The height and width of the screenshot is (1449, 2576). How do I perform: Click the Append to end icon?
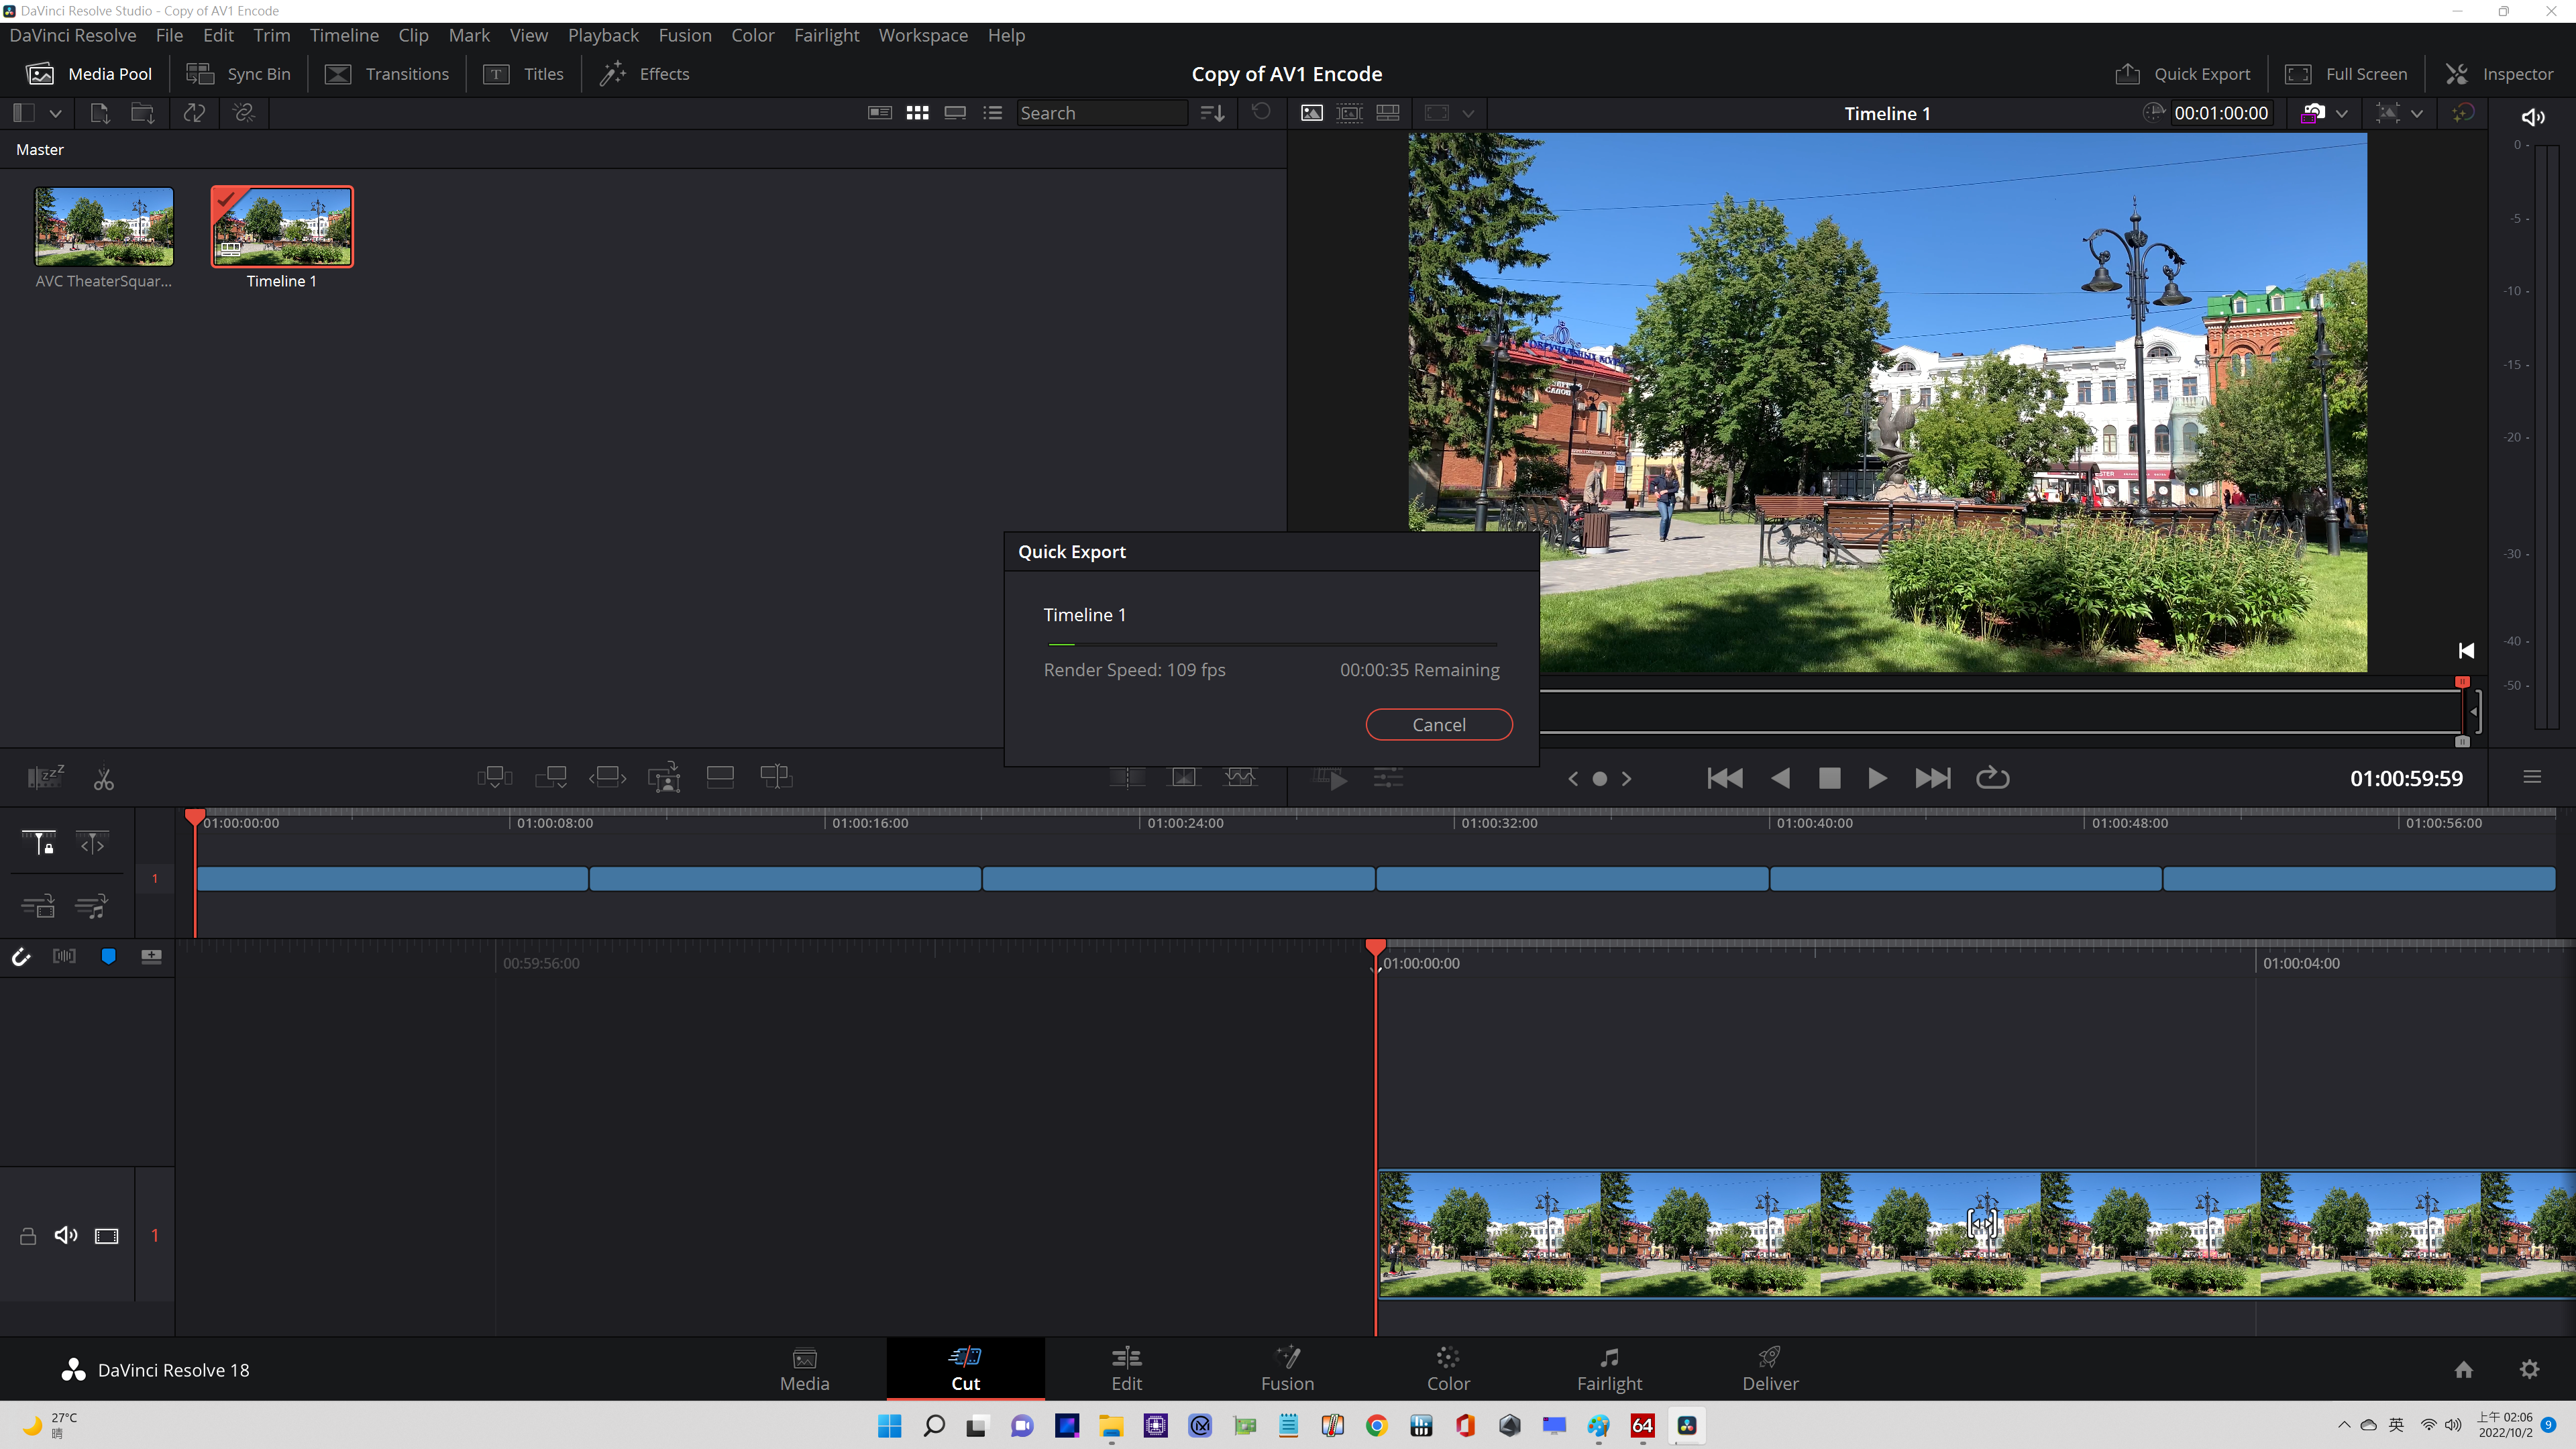551,777
